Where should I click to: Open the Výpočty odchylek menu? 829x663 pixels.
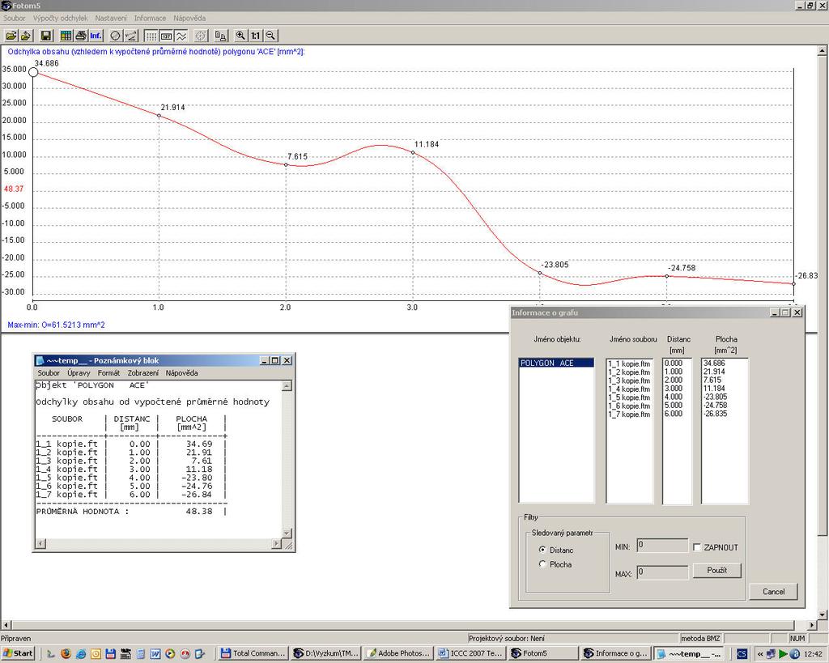coord(60,18)
